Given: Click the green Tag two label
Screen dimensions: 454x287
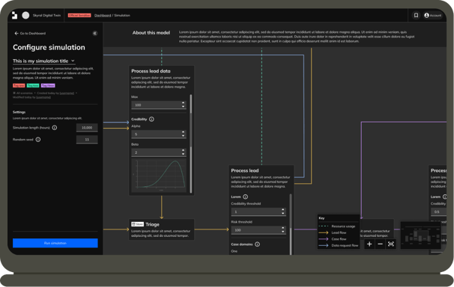Looking at the screenshot, I should pyautogui.click(x=33, y=85).
